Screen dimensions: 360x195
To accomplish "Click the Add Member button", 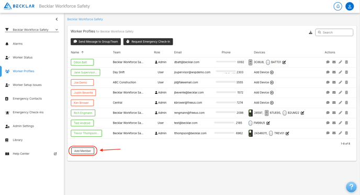I will coord(83,151).
